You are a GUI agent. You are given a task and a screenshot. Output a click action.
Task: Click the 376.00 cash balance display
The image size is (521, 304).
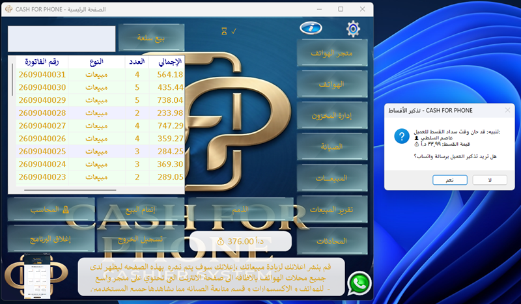click(240, 242)
